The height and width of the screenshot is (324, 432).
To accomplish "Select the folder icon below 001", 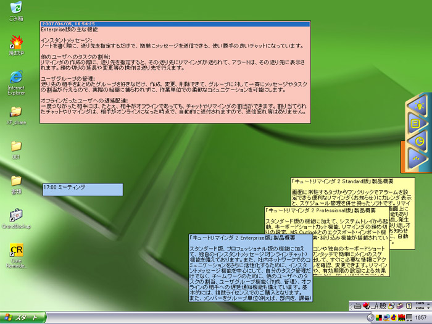I will 16,185.
